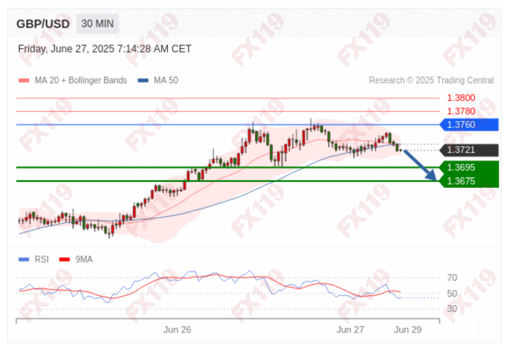Viewport: 515px width, 355px height.
Task: Click the blue MA 50 legend swatch
Action: (x=143, y=81)
